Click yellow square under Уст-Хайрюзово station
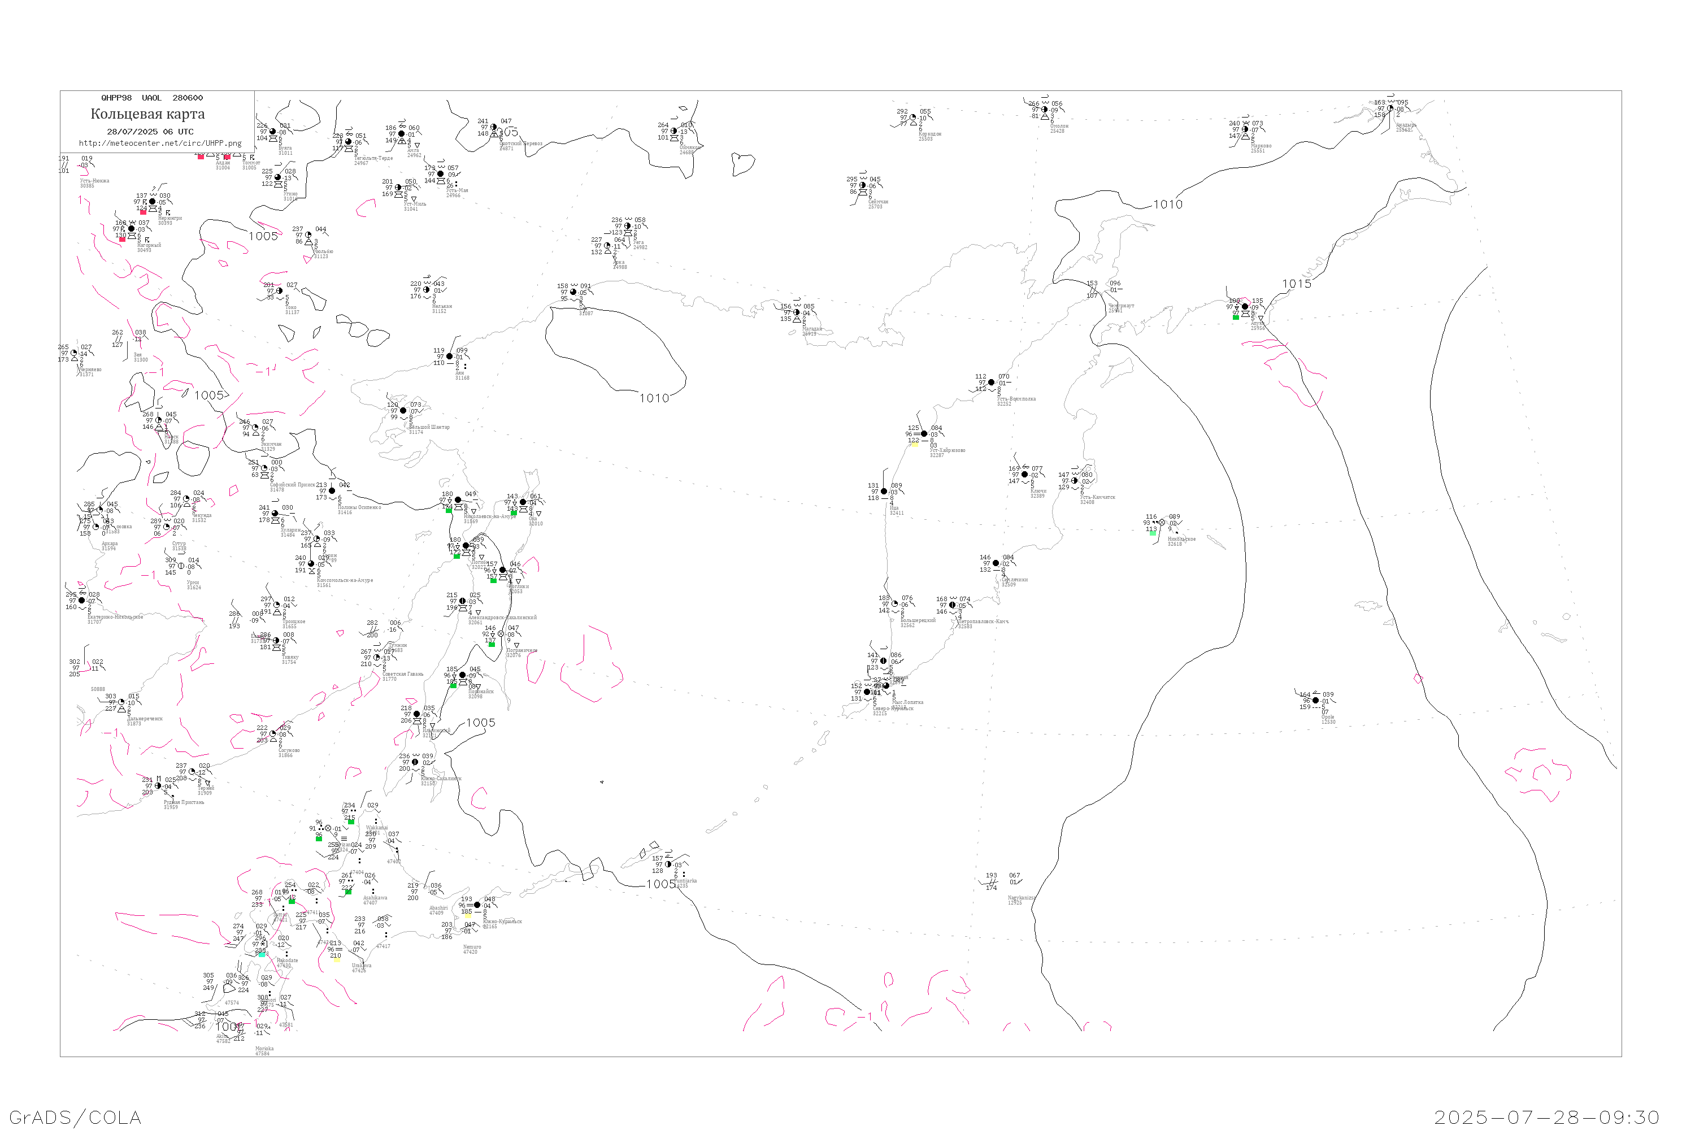The height and width of the screenshot is (1130, 1695). [915, 445]
